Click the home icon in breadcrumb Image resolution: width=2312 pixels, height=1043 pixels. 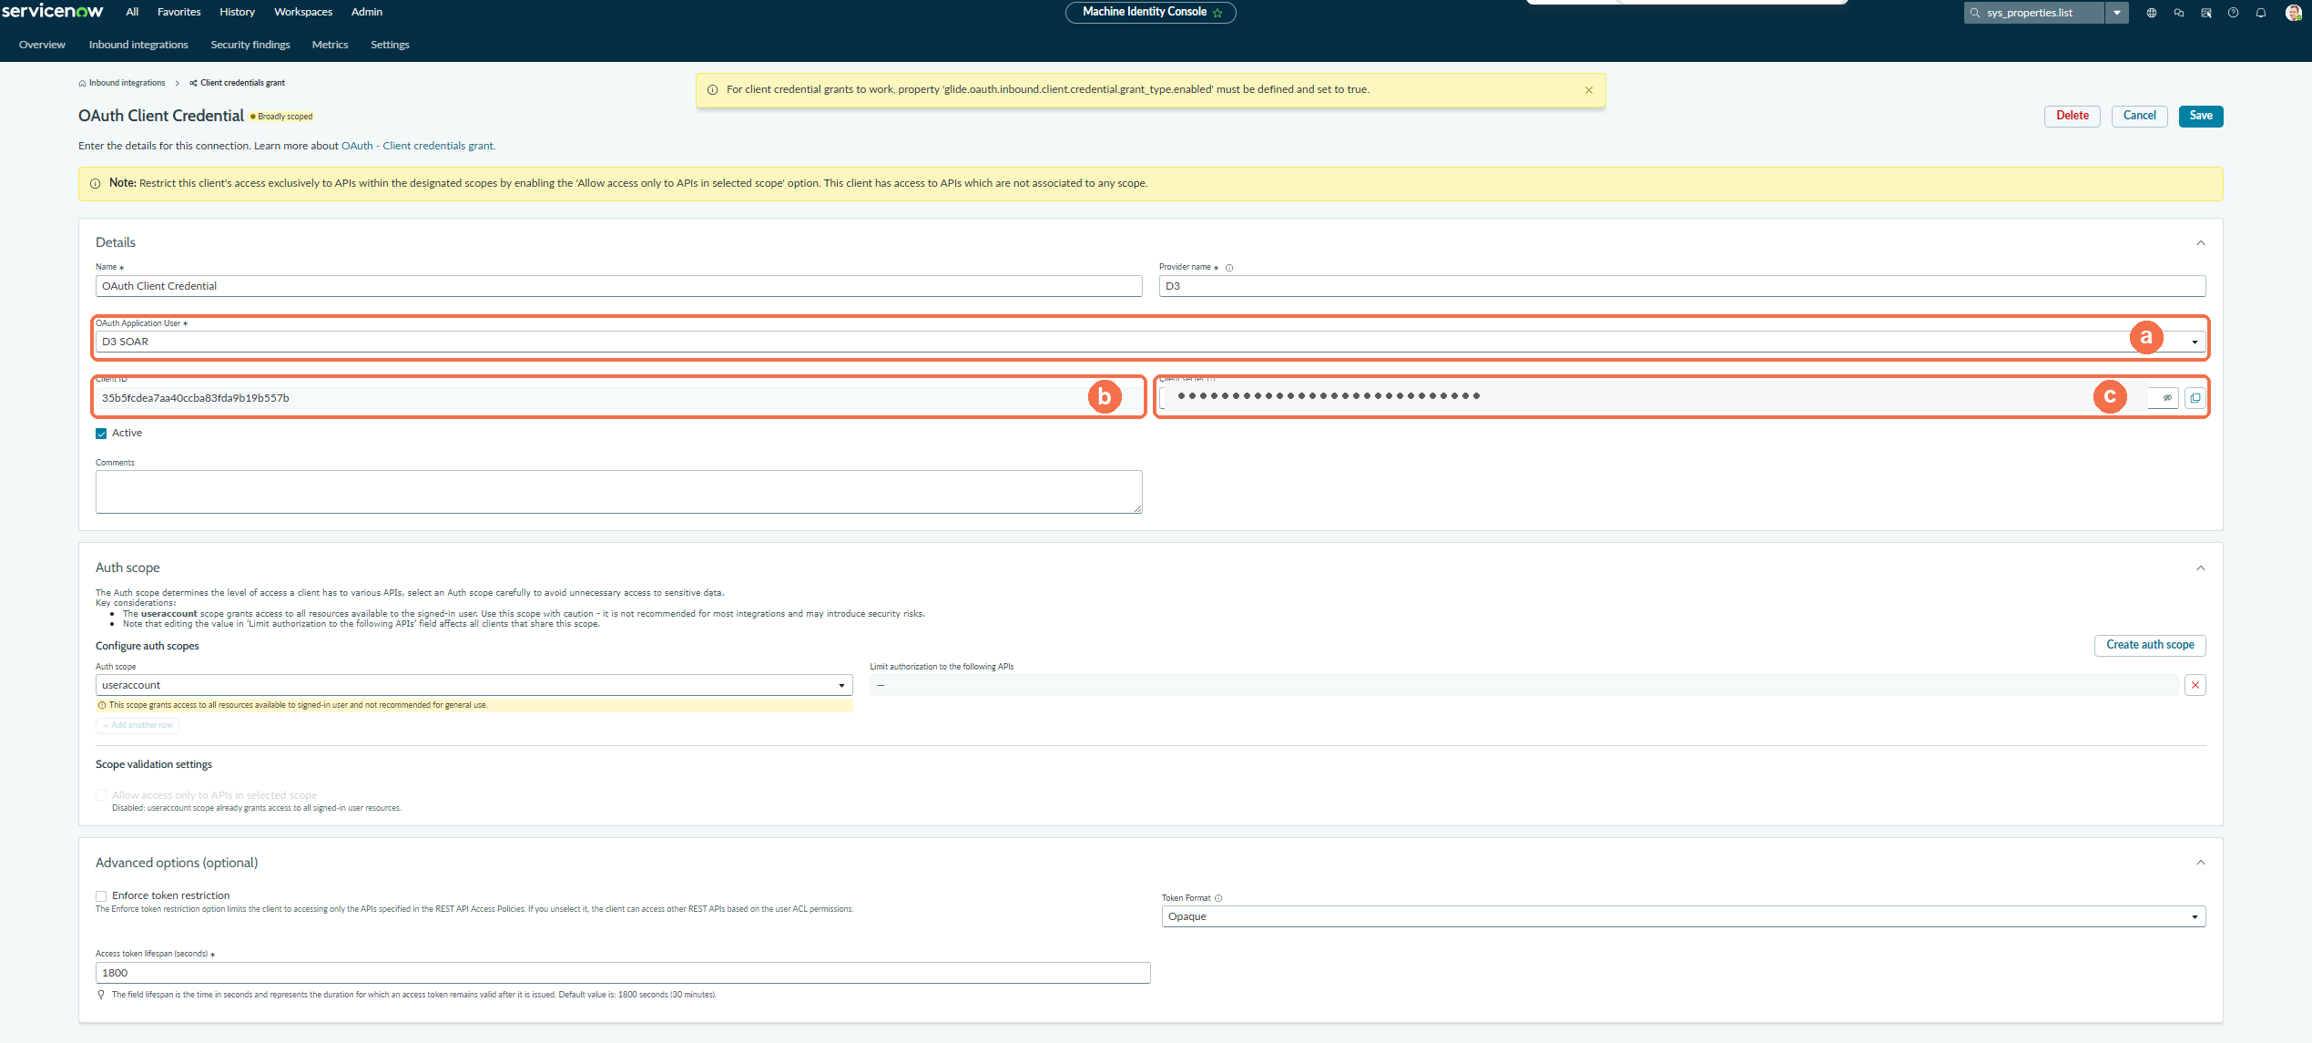click(x=82, y=84)
